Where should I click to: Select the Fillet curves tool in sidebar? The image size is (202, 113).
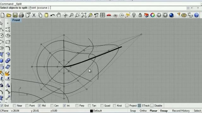8,48
